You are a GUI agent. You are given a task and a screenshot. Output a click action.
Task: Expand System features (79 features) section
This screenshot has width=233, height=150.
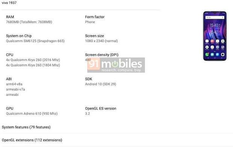click(26, 127)
